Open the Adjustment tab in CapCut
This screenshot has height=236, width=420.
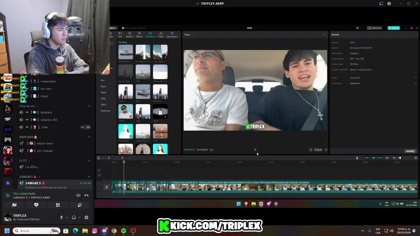point(172,34)
